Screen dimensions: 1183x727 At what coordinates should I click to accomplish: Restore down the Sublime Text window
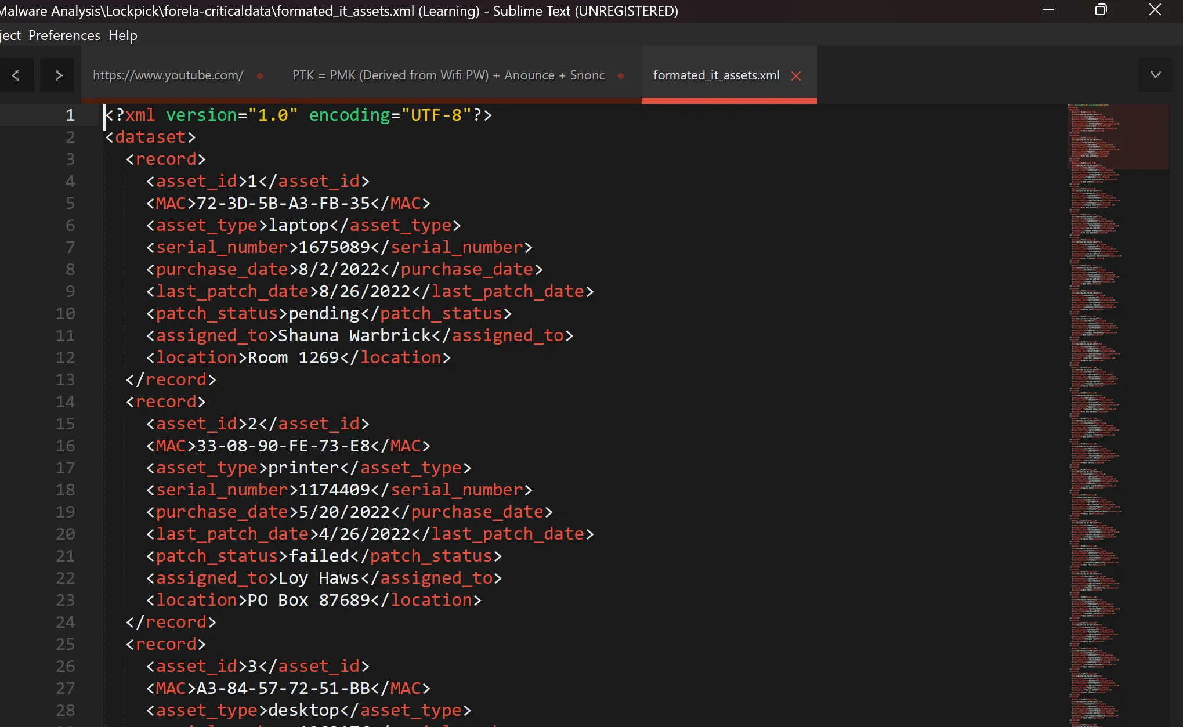pyautogui.click(x=1101, y=10)
